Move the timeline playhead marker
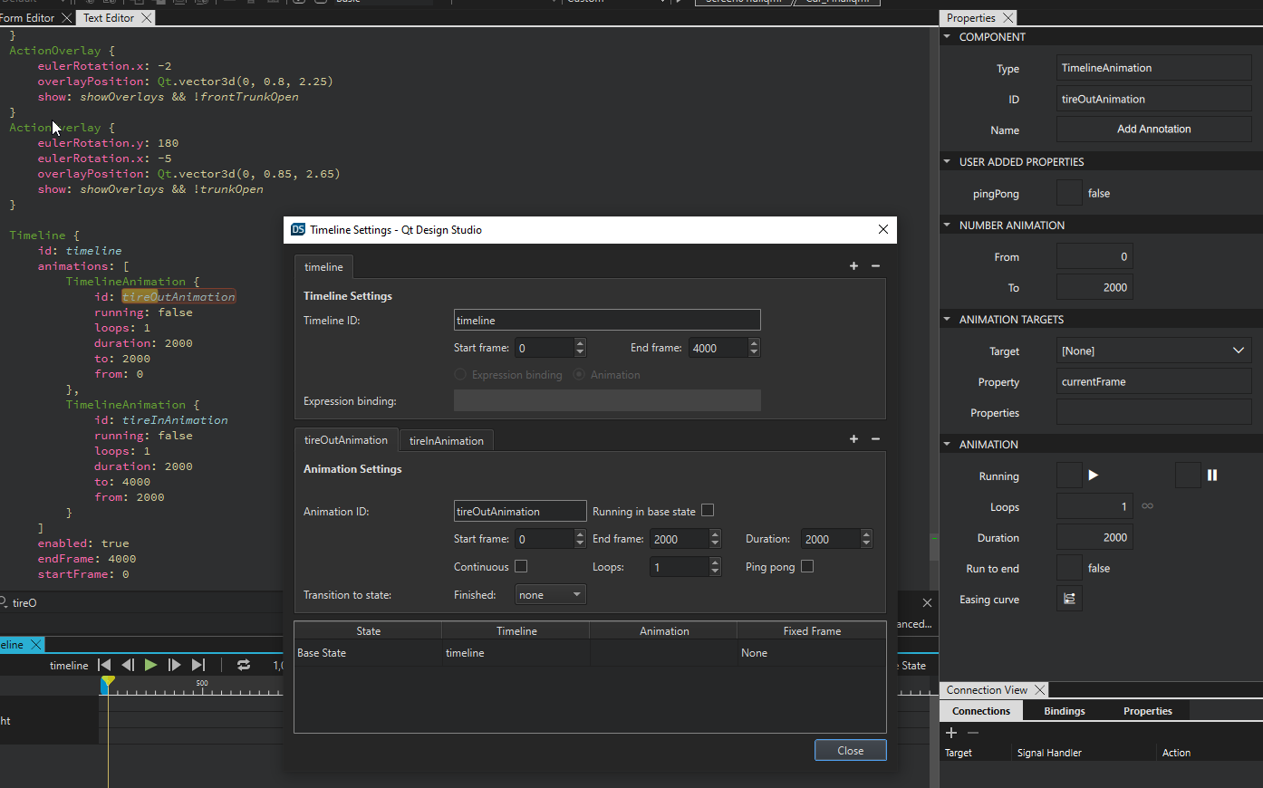The height and width of the screenshot is (788, 1263). [x=108, y=681]
